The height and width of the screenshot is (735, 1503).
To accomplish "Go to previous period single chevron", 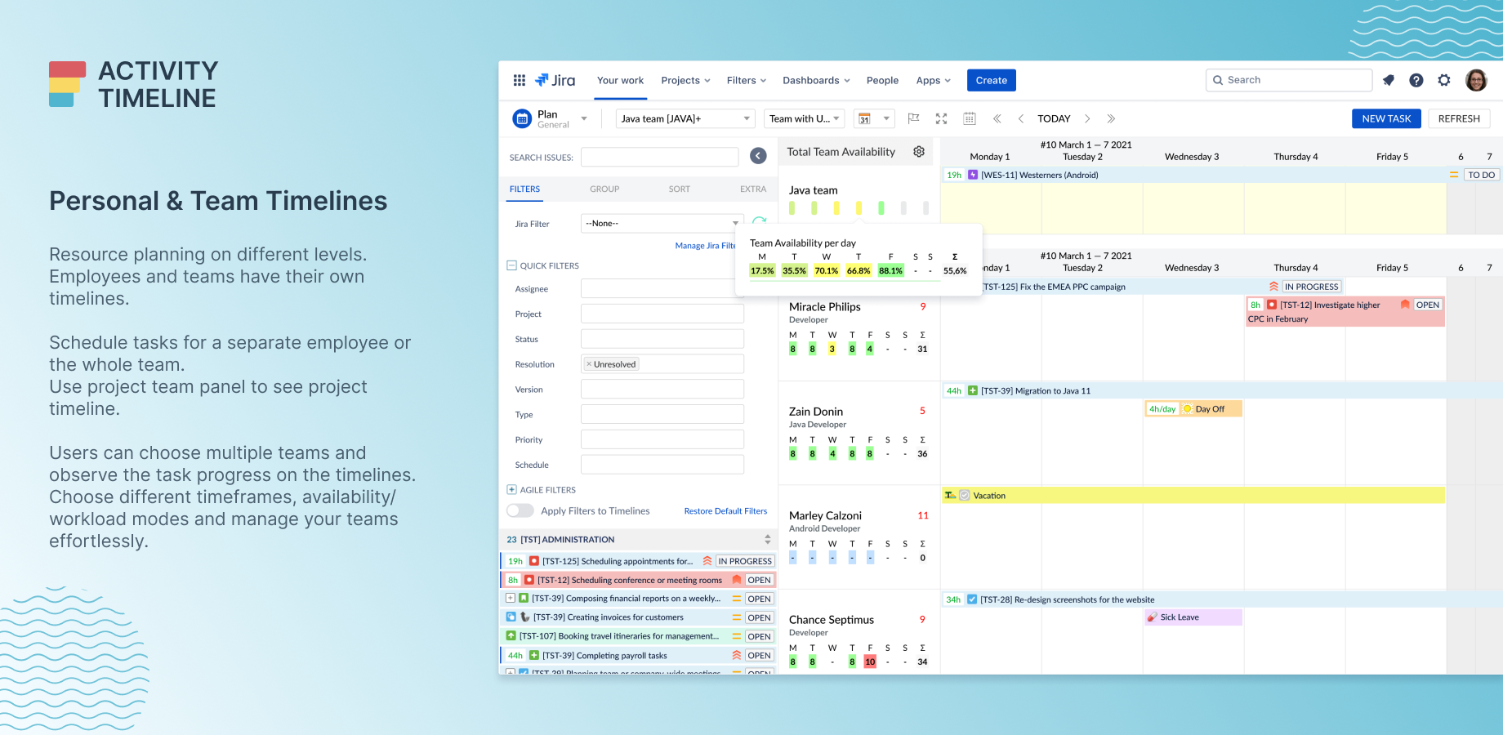I will point(1021,118).
